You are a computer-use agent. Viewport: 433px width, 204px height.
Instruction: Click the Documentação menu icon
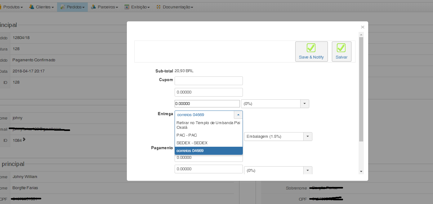pos(158,7)
